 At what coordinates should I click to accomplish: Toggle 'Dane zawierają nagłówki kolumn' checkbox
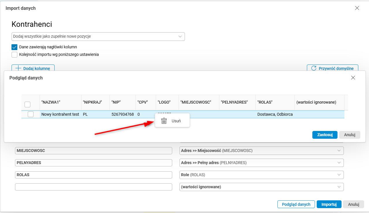point(14,47)
